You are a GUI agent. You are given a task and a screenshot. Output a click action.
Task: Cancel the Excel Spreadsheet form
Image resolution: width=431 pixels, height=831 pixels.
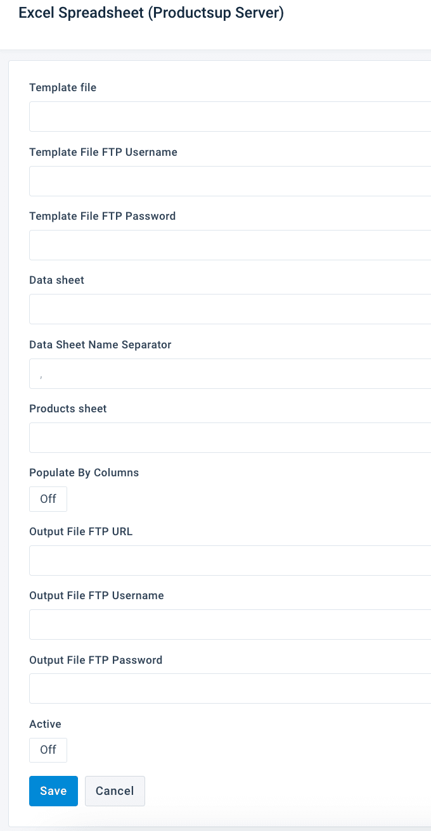pos(115,791)
